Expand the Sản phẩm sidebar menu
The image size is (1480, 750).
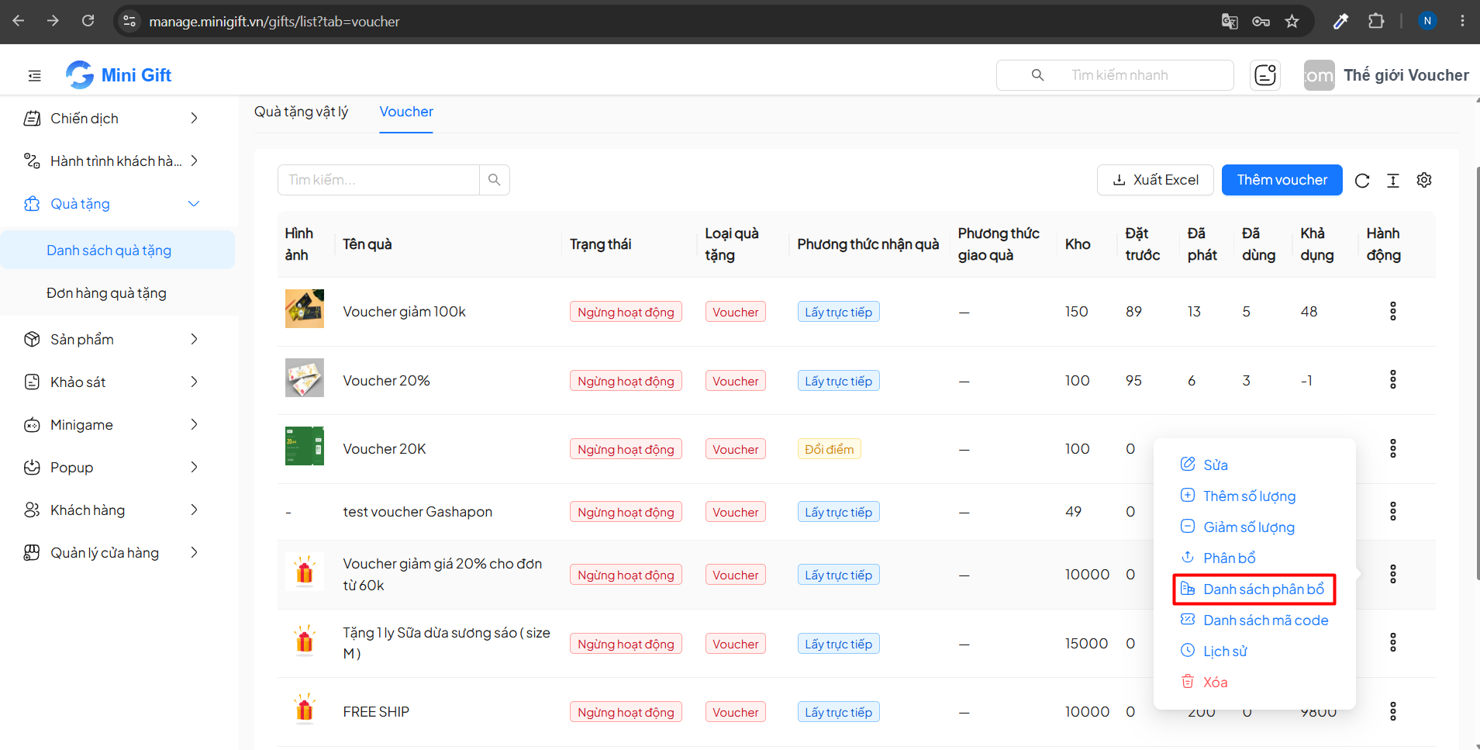111,340
